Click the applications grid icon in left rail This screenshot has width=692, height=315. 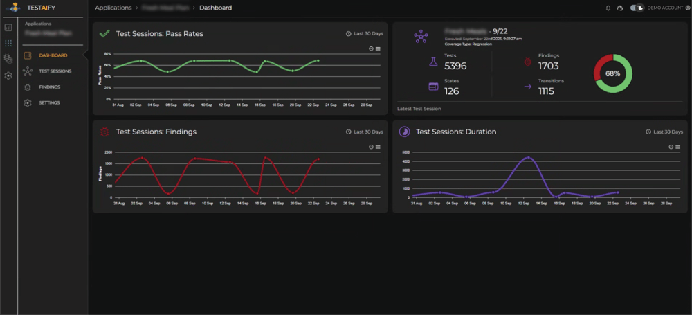[8, 43]
